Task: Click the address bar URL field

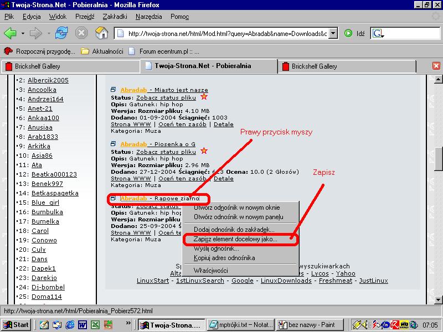Action: (x=222, y=34)
